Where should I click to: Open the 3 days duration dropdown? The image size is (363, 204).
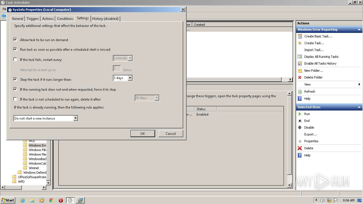point(130,78)
